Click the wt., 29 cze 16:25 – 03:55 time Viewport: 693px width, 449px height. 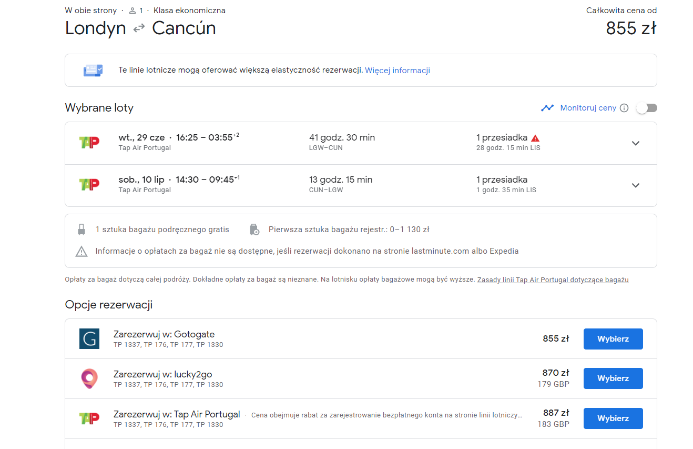[x=179, y=137]
